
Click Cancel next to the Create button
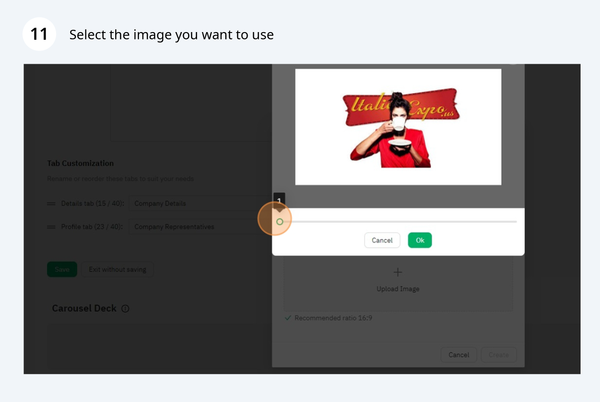(x=459, y=355)
